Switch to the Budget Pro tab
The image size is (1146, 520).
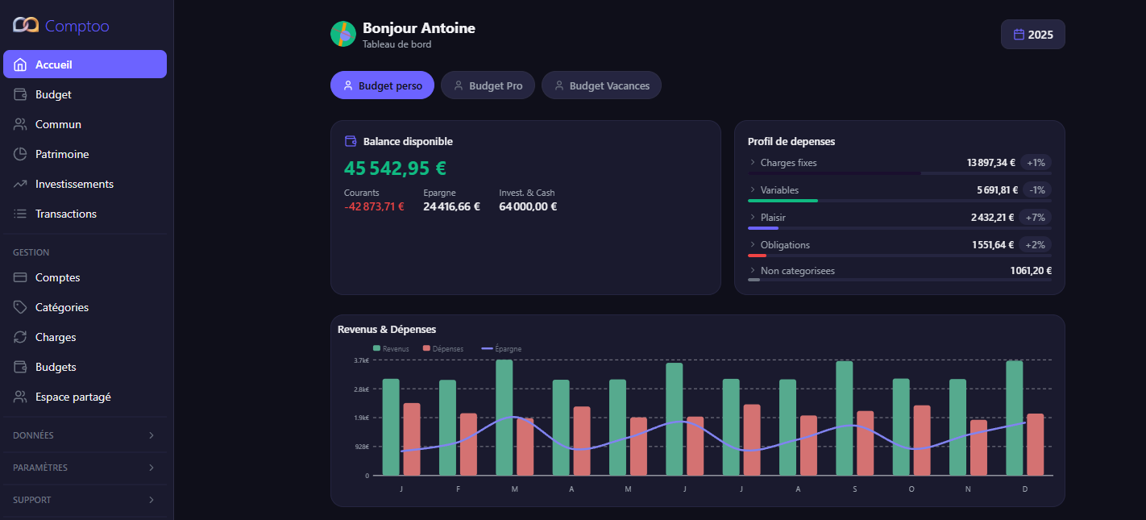pos(488,85)
